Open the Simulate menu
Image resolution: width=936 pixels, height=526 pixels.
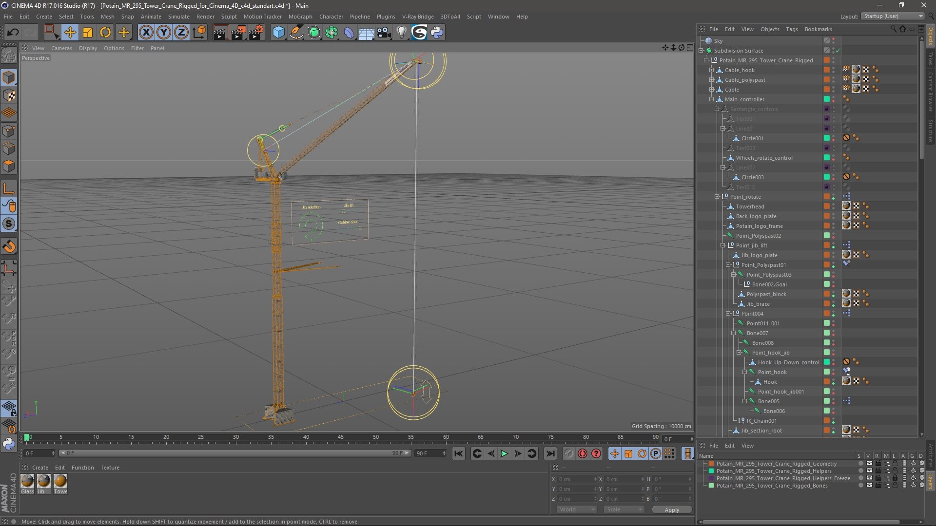(179, 17)
